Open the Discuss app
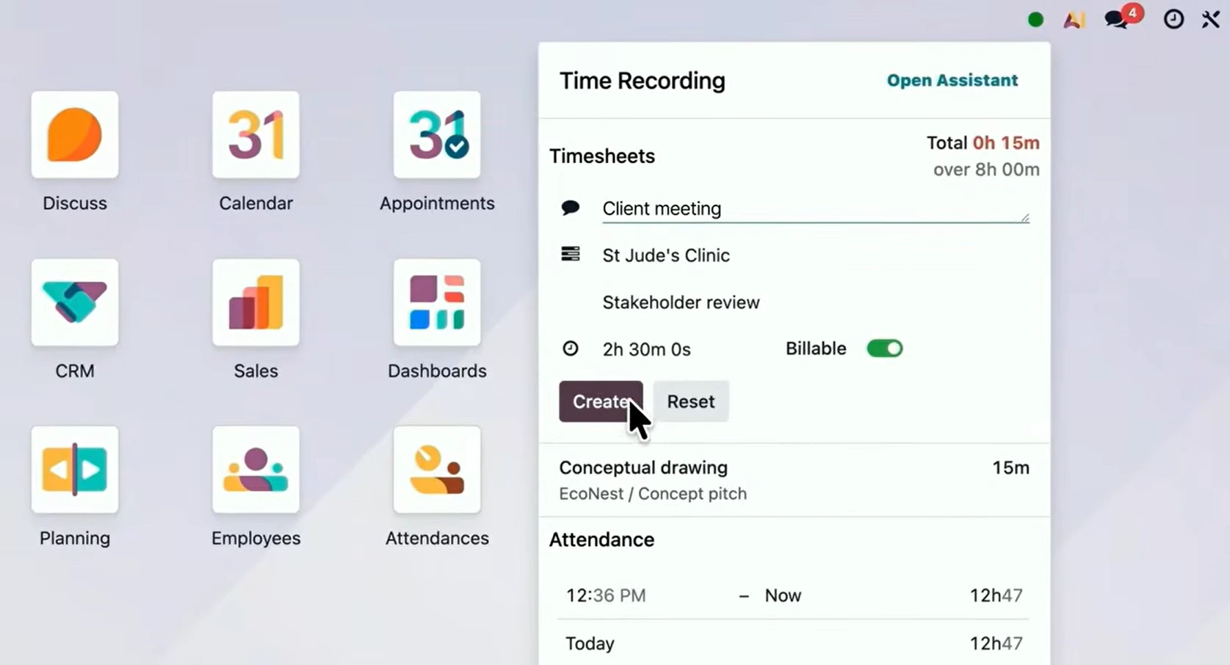 point(75,135)
